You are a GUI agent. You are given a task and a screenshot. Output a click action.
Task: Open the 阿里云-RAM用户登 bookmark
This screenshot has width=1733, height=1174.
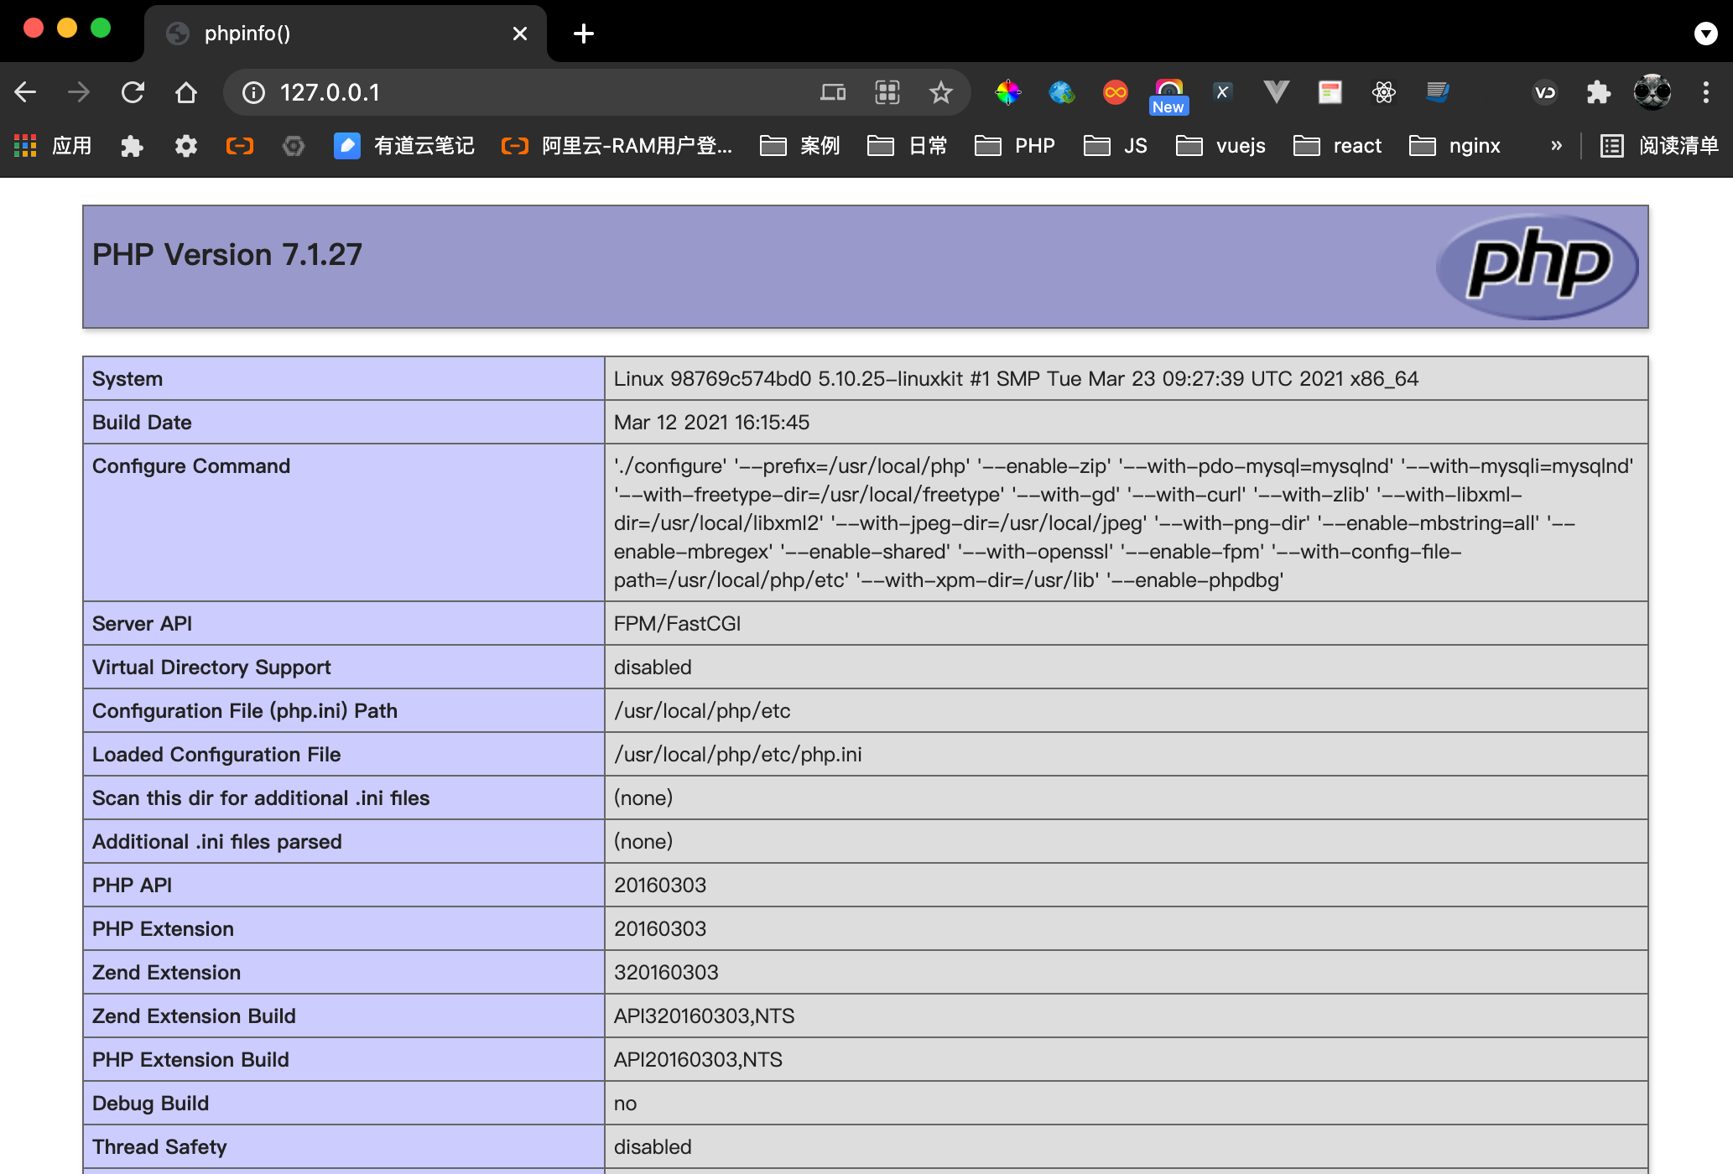(617, 146)
